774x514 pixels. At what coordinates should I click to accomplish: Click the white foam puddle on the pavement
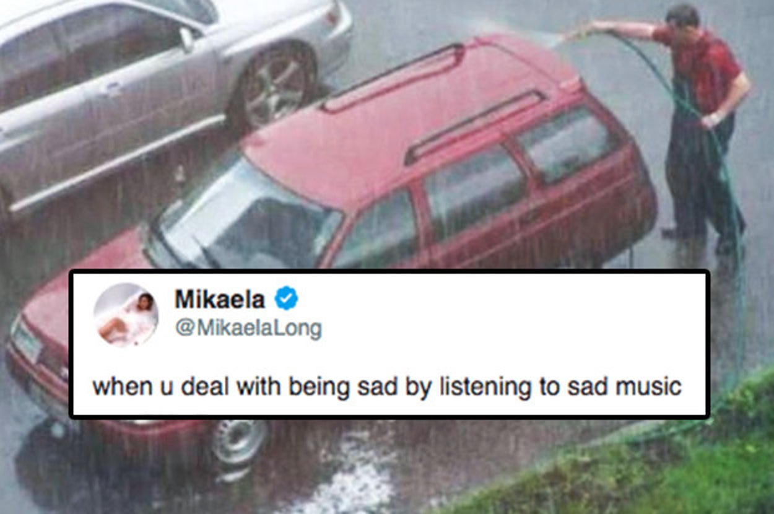pyautogui.click(x=350, y=474)
